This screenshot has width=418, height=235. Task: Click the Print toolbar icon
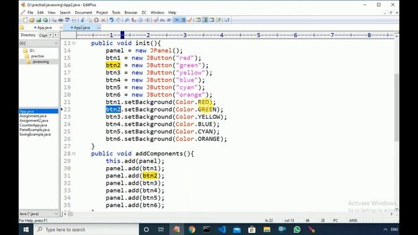click(61, 20)
